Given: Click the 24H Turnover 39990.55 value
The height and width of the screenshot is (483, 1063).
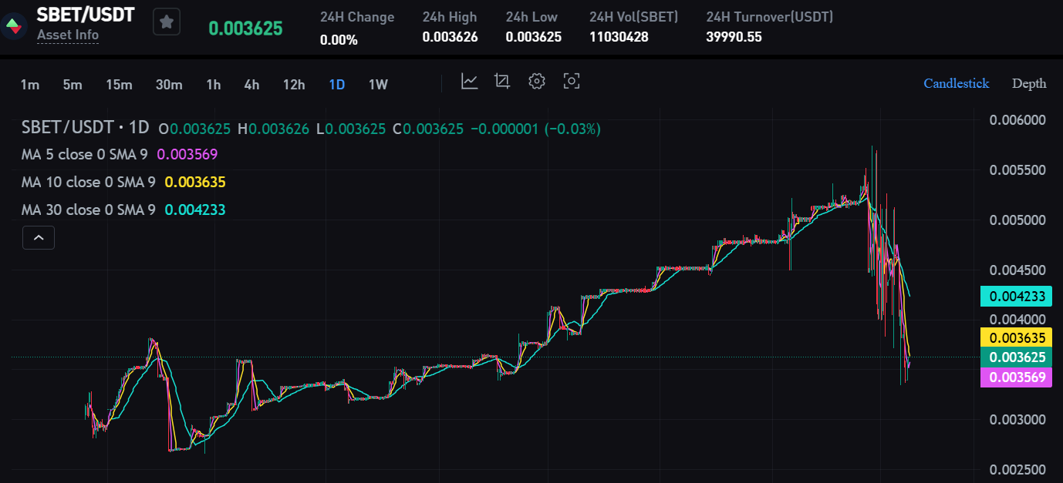Looking at the screenshot, I should (x=734, y=37).
